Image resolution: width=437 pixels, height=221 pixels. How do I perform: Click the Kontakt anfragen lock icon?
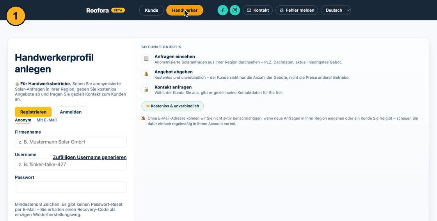(146, 89)
